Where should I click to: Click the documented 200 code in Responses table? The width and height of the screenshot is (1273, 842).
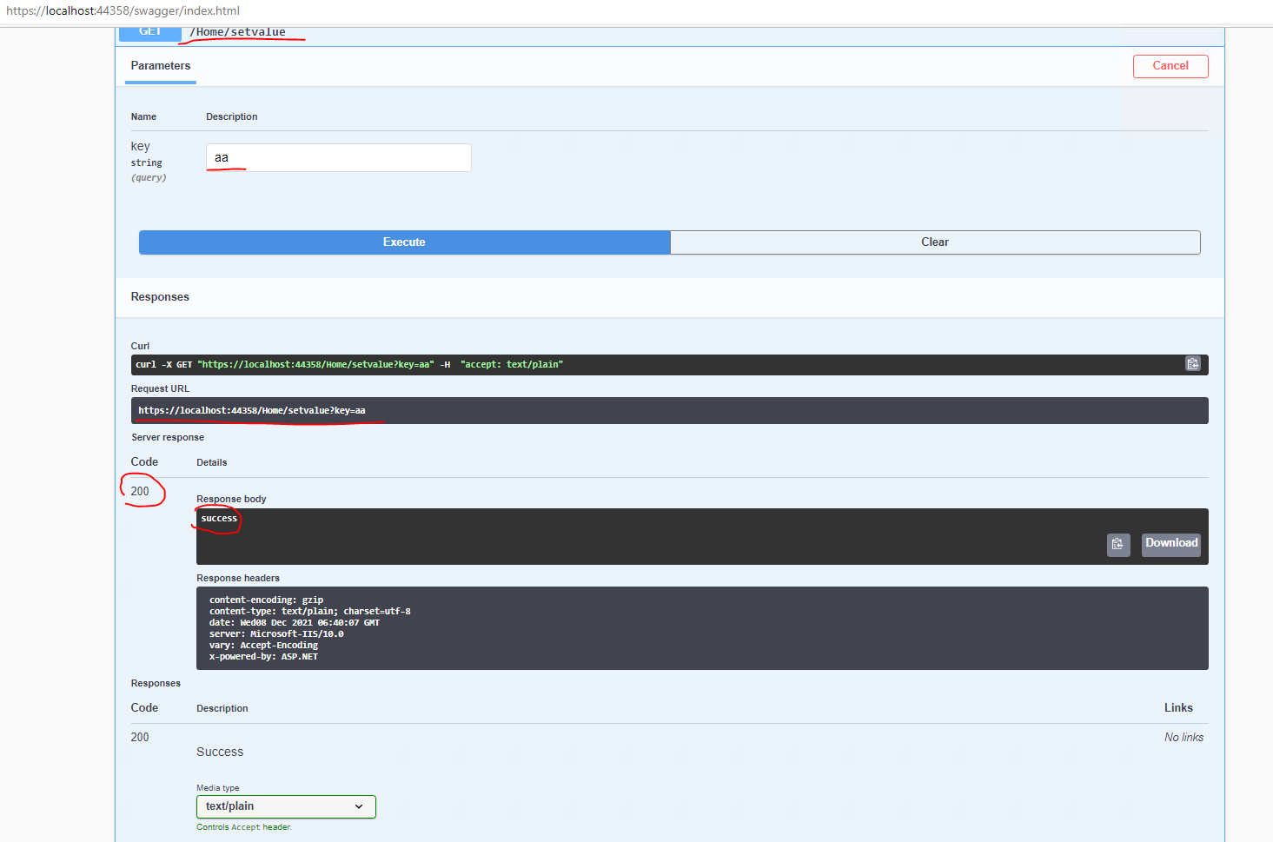pos(140,738)
